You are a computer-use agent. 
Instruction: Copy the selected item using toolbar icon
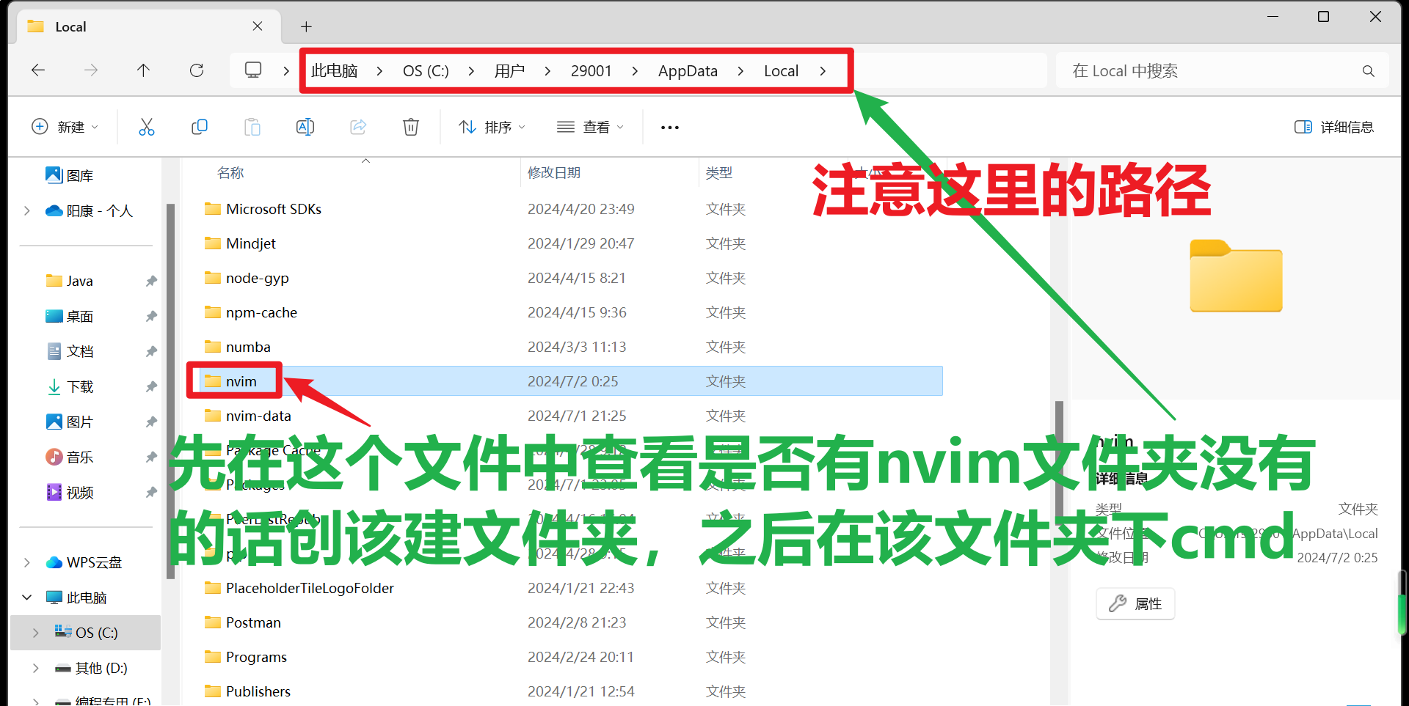pyautogui.click(x=200, y=126)
